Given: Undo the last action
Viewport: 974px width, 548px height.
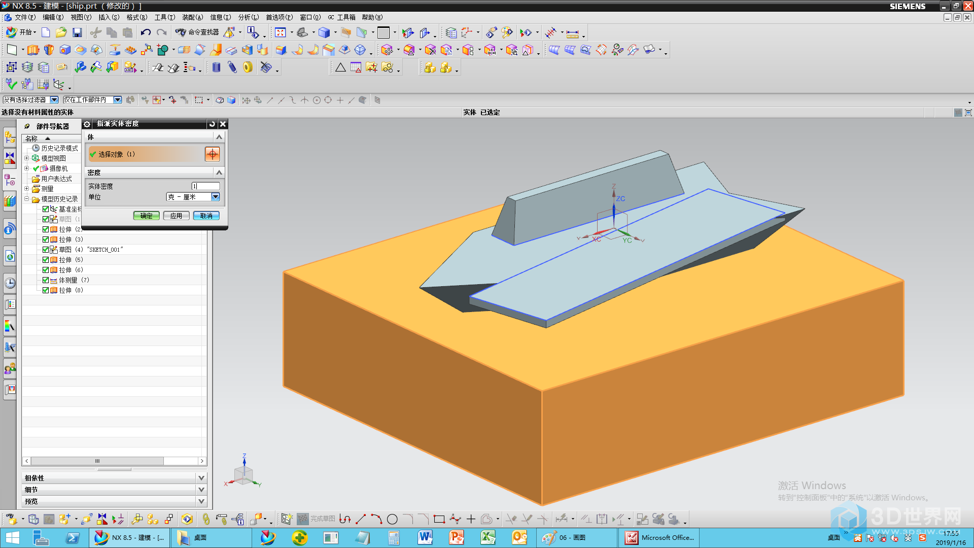Looking at the screenshot, I should (146, 32).
